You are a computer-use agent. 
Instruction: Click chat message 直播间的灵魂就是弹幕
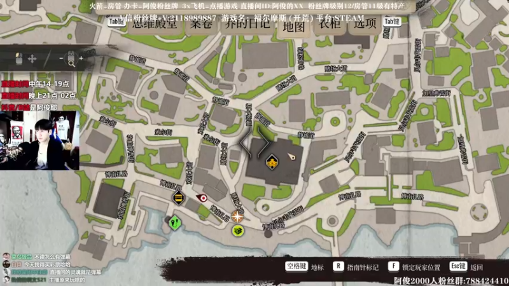coord(75,273)
